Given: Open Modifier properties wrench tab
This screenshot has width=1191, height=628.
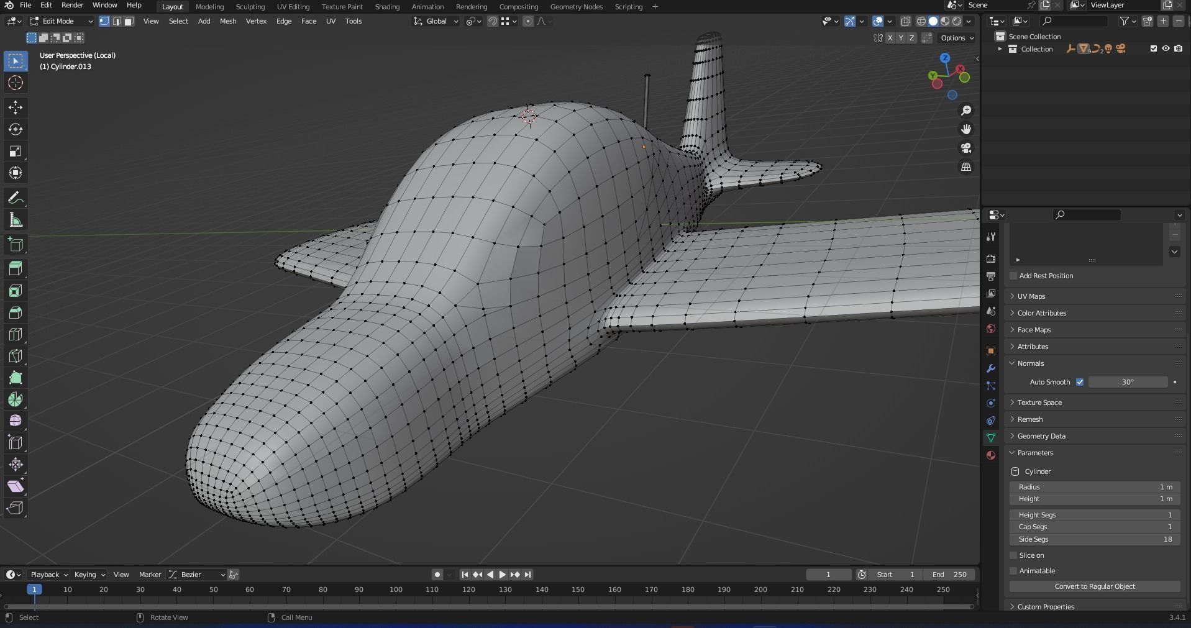Looking at the screenshot, I should [991, 368].
